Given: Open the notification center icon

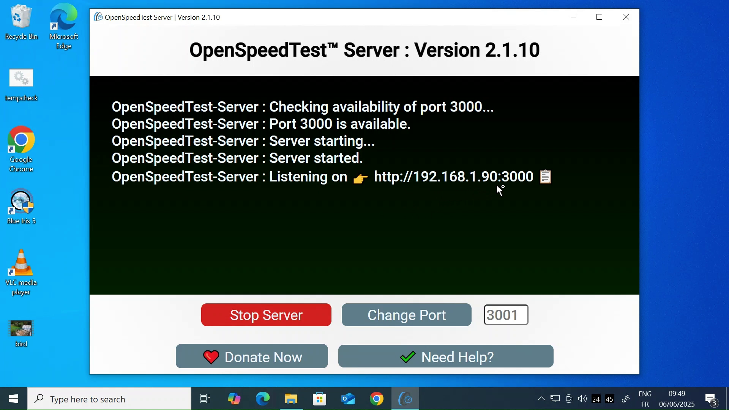Looking at the screenshot, I should 711,399.
